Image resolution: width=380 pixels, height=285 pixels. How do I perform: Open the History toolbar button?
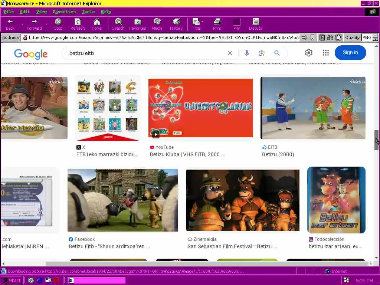pyautogui.click(x=176, y=24)
